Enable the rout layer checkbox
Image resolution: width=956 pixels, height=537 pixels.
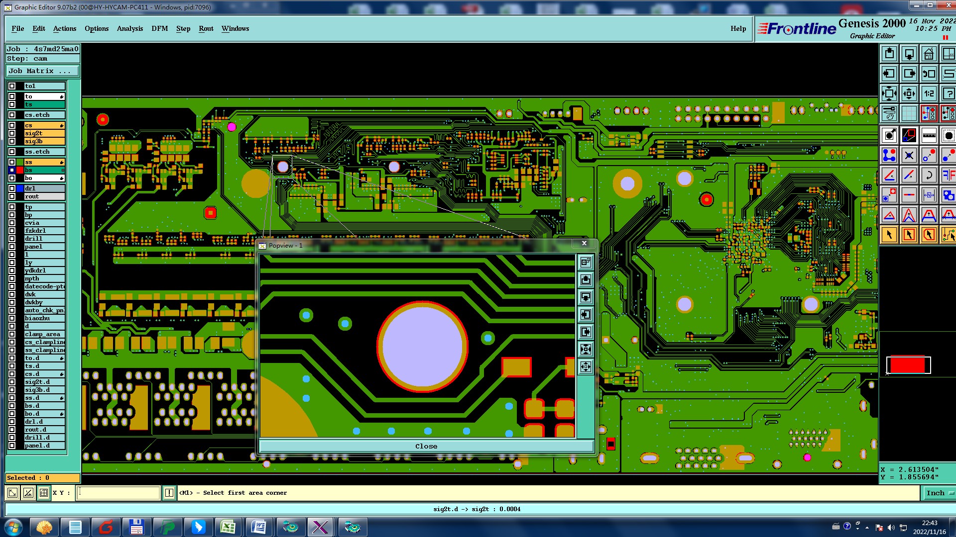coord(12,196)
